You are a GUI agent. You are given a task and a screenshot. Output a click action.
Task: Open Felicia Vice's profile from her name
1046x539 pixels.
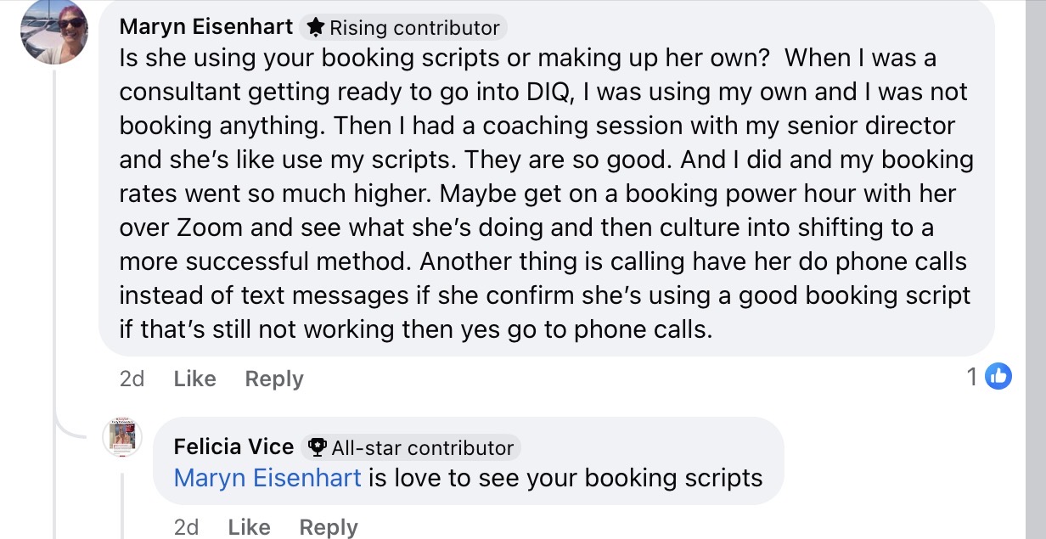point(233,446)
